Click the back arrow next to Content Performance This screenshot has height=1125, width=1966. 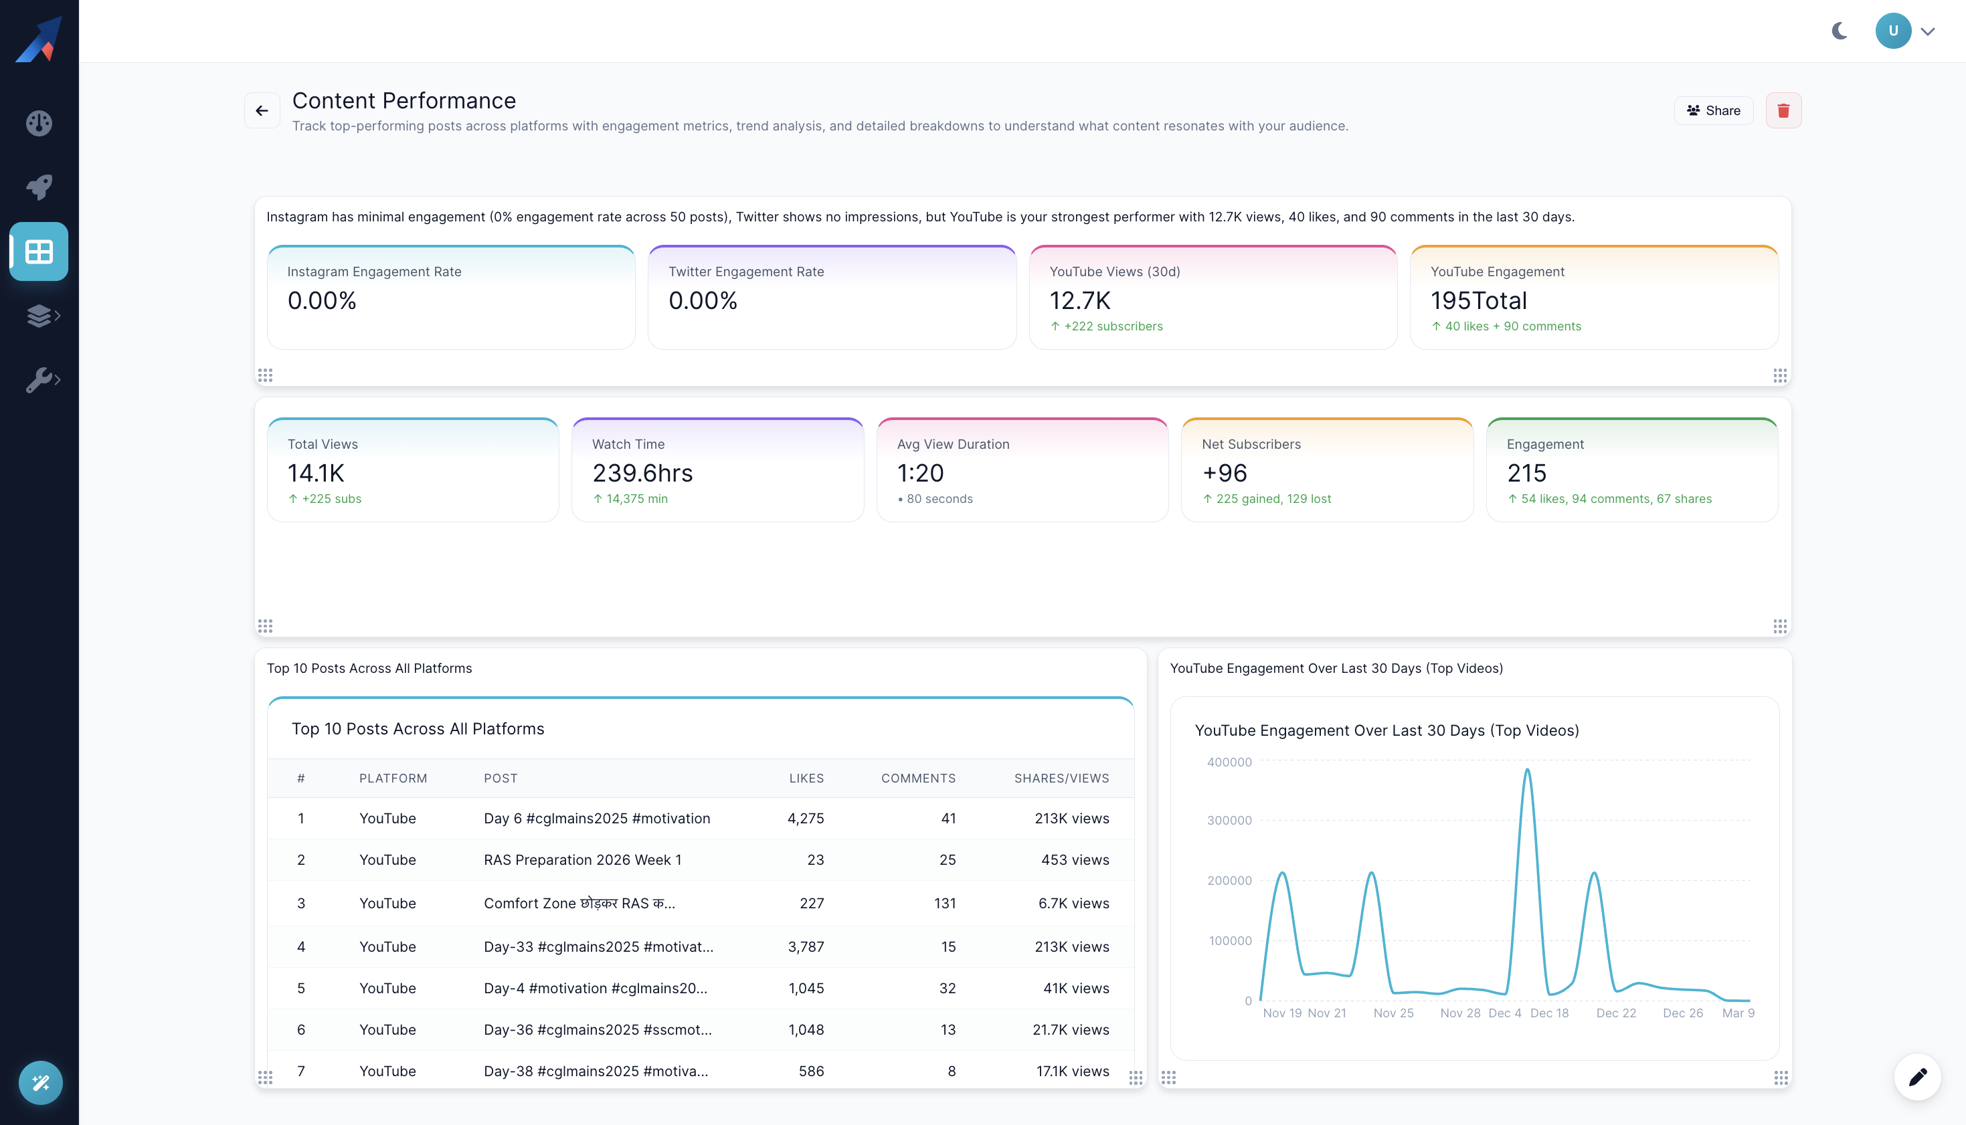261,110
